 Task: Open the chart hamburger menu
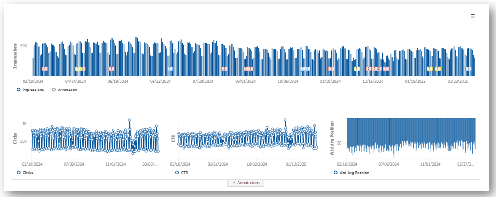(x=472, y=16)
